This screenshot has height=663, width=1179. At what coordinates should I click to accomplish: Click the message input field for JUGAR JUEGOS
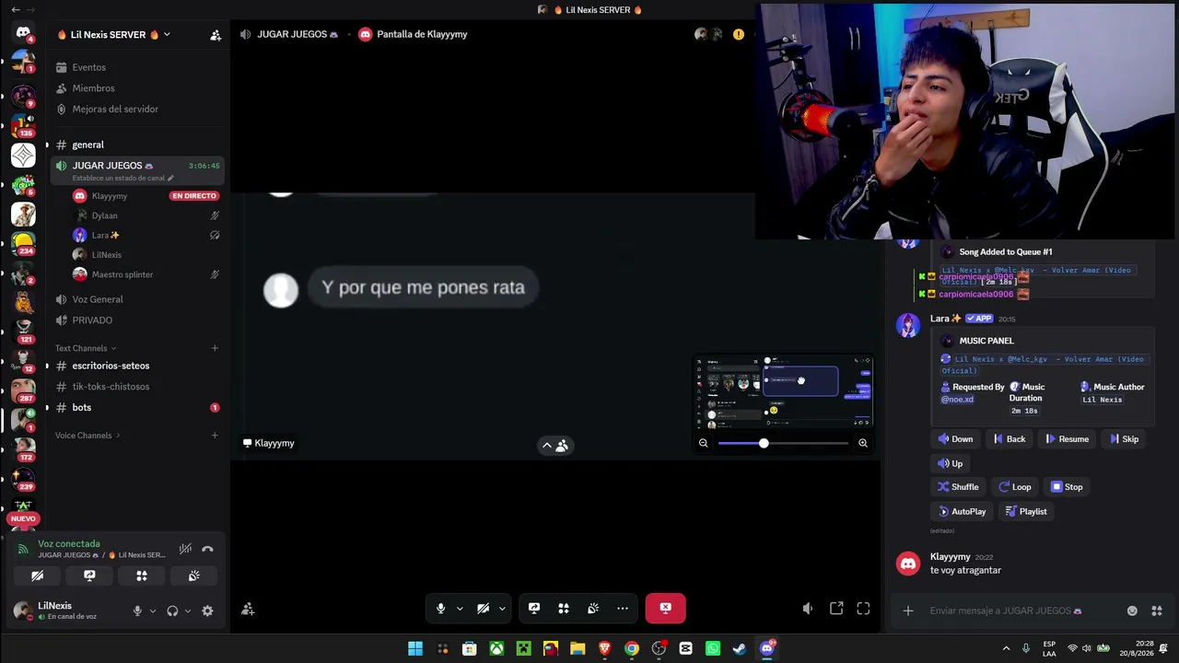(x=1022, y=611)
